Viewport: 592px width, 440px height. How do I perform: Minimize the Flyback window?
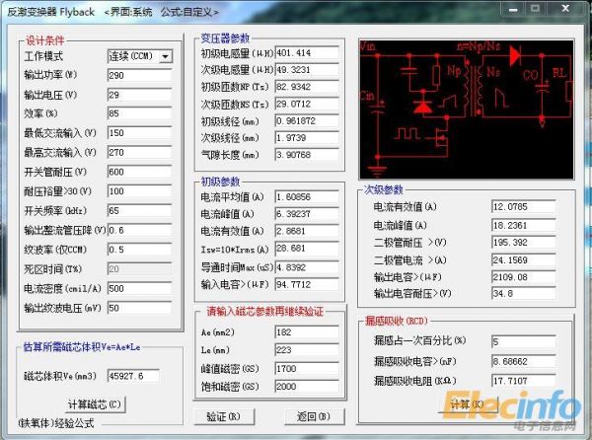(x=513, y=8)
